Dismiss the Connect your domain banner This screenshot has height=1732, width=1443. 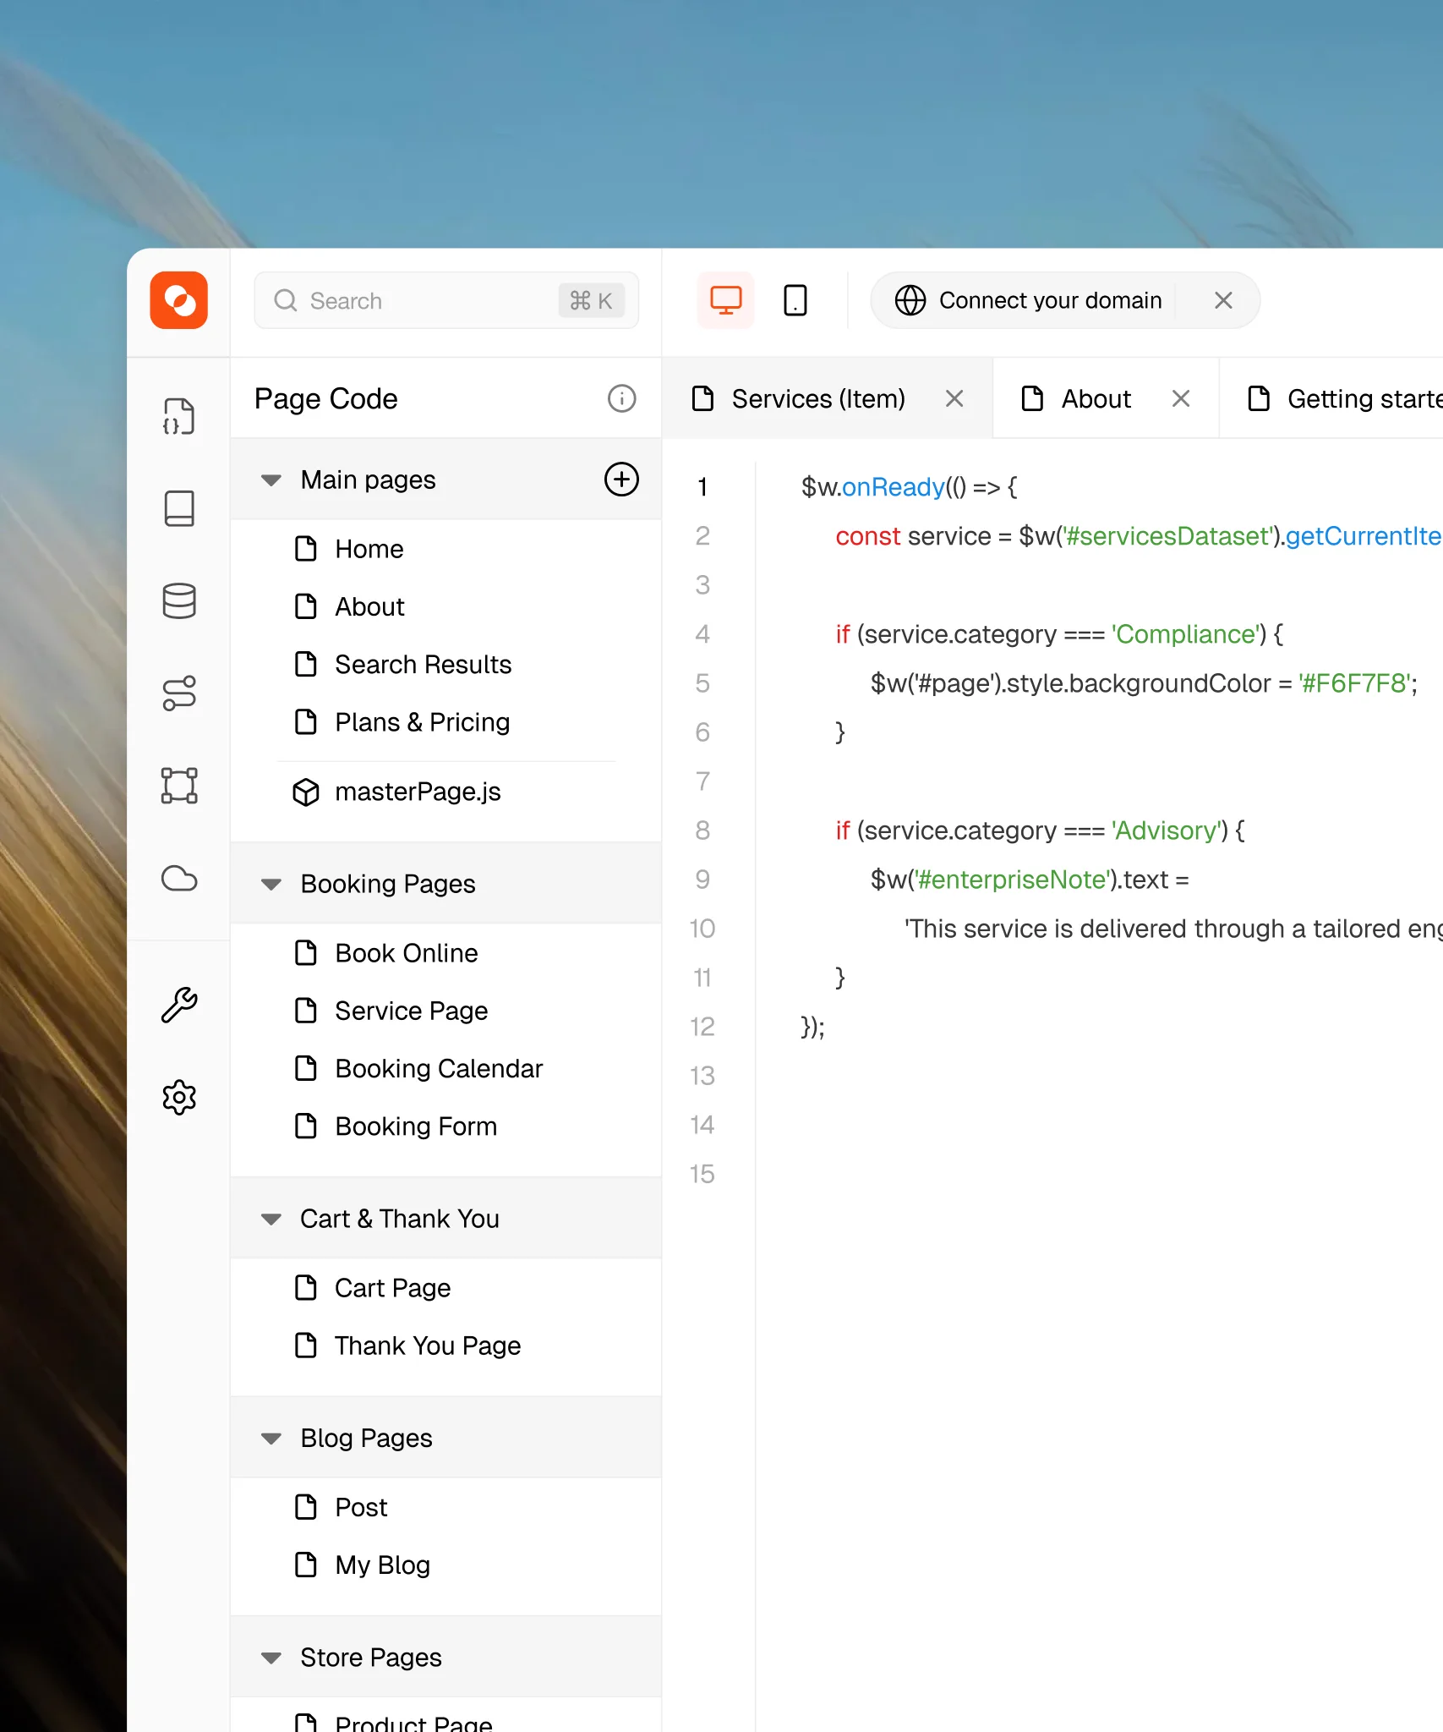point(1223,300)
